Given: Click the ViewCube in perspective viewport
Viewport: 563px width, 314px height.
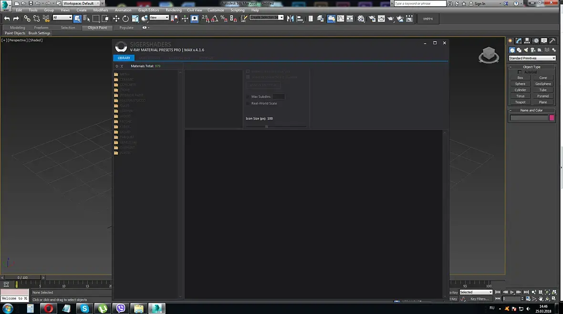Looking at the screenshot, I should click(x=489, y=55).
